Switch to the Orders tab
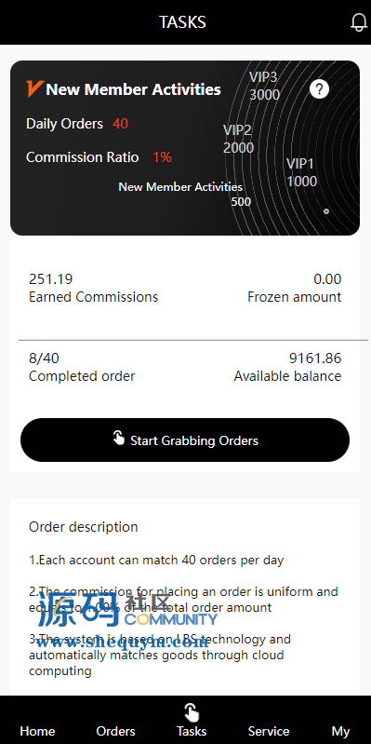 [x=115, y=731]
